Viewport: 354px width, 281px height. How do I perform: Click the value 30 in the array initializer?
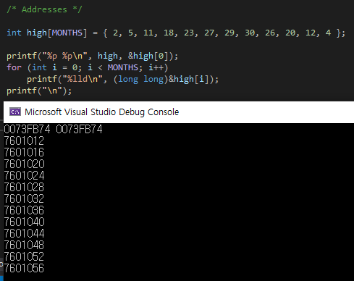[250, 33]
